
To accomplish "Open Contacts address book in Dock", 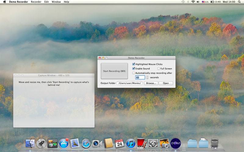I will pos(108,143).
